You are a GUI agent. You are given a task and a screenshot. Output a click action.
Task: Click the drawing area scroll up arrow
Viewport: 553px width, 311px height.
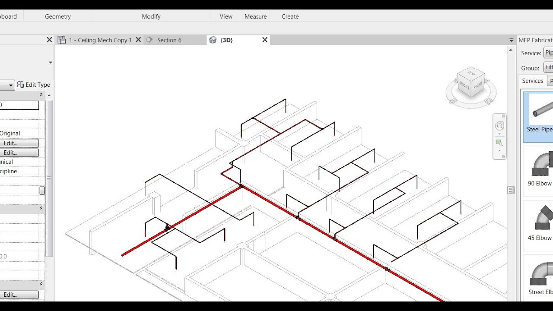(511, 49)
